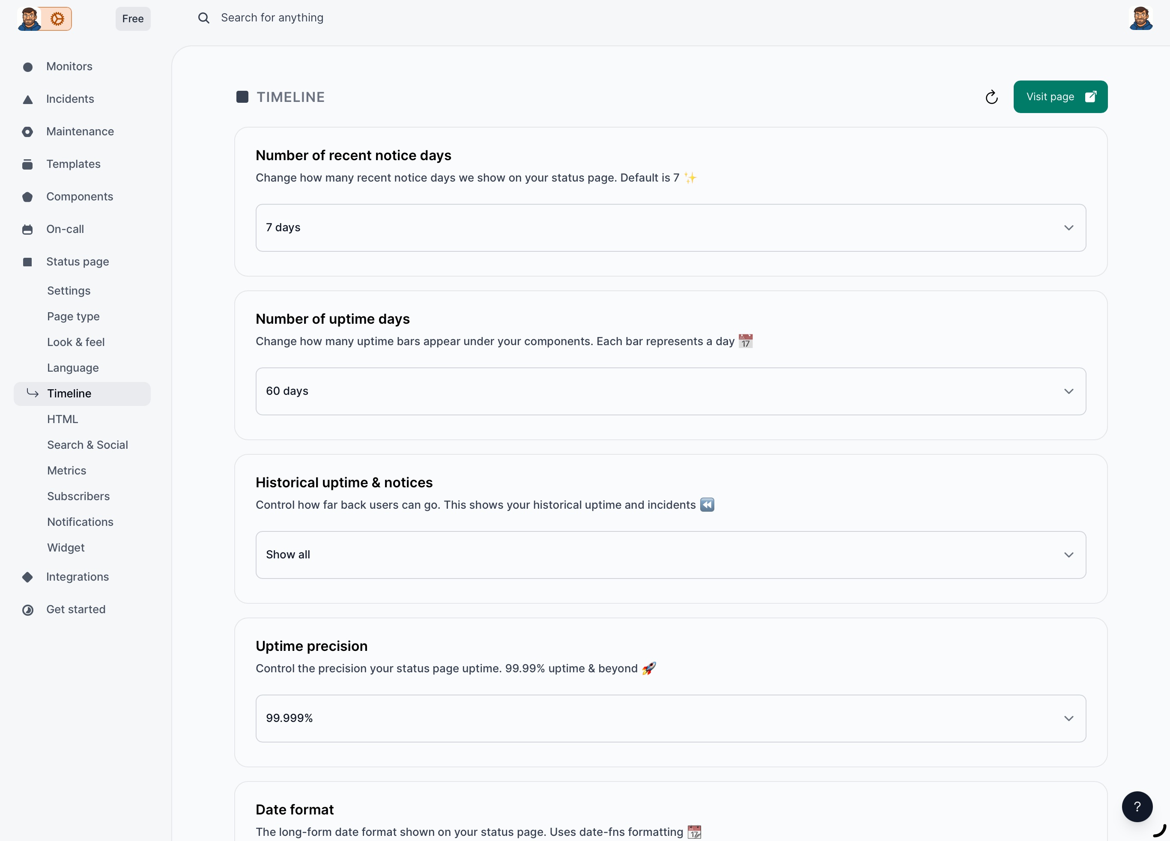The image size is (1170, 841).
Task: Click the workspace gear logo at top left
Action: click(57, 18)
